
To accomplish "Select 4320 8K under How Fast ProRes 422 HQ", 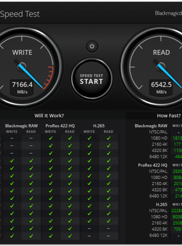I will [x=159, y=190].
